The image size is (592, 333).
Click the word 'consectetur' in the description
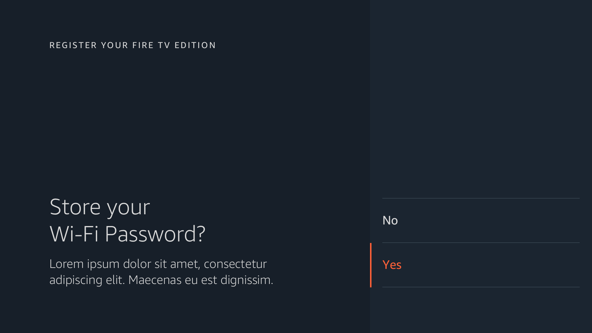pyautogui.click(x=235, y=264)
